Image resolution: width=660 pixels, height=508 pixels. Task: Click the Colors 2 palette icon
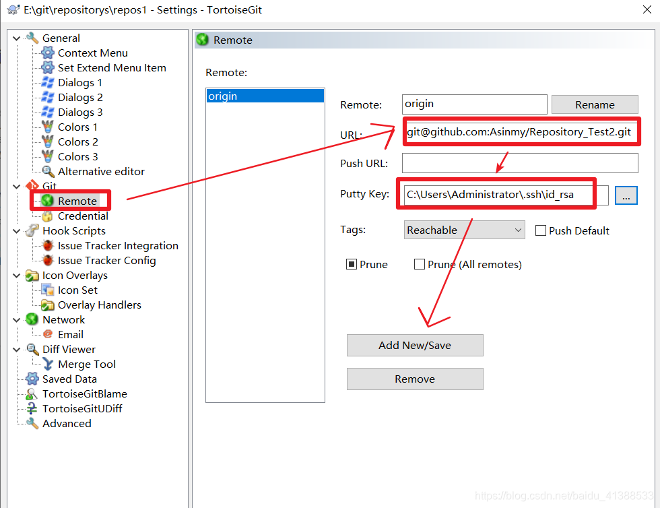point(48,141)
